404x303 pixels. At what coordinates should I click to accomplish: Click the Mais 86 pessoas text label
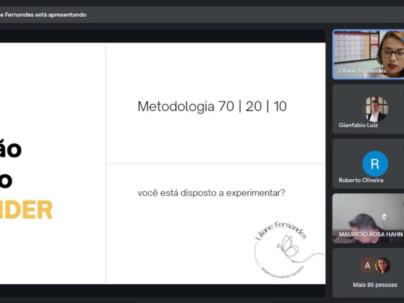[376, 285]
